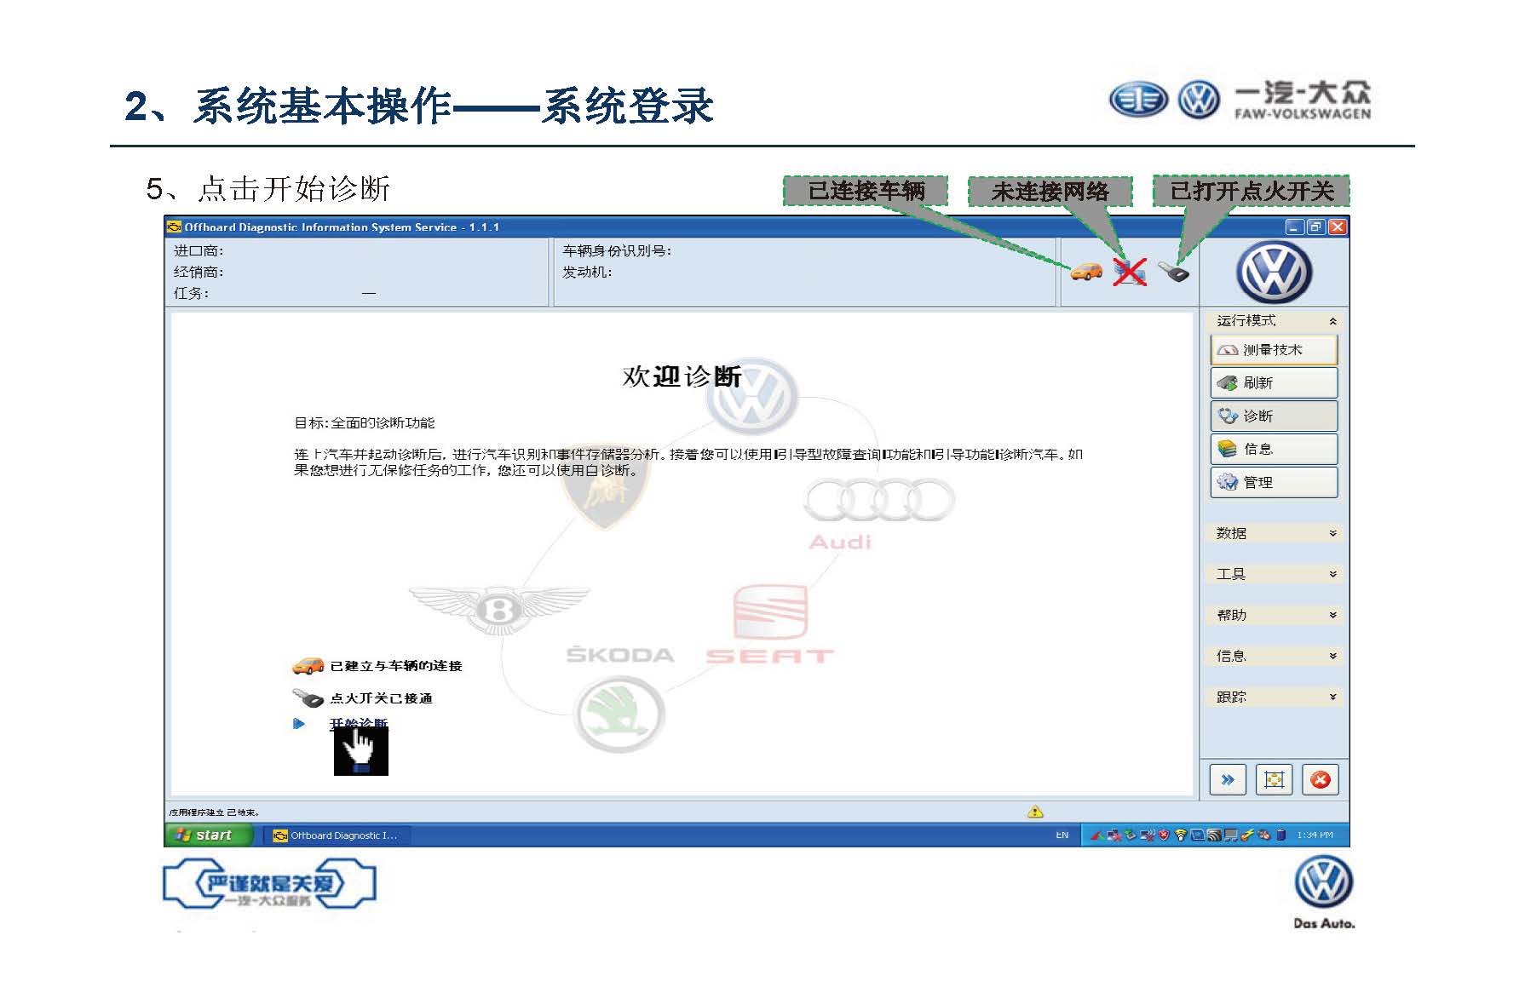1525x993 pixels.
Task: Minimize the Offboard Diagnostic window
Action: pos(1294,227)
